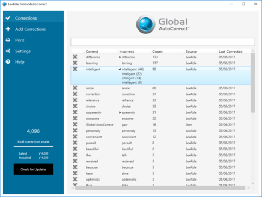Click the X icon beside 'intelligent'
262x197 pixels.
[x=75, y=69]
